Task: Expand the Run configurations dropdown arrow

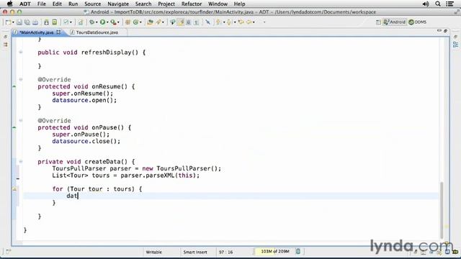Action: [x=107, y=22]
